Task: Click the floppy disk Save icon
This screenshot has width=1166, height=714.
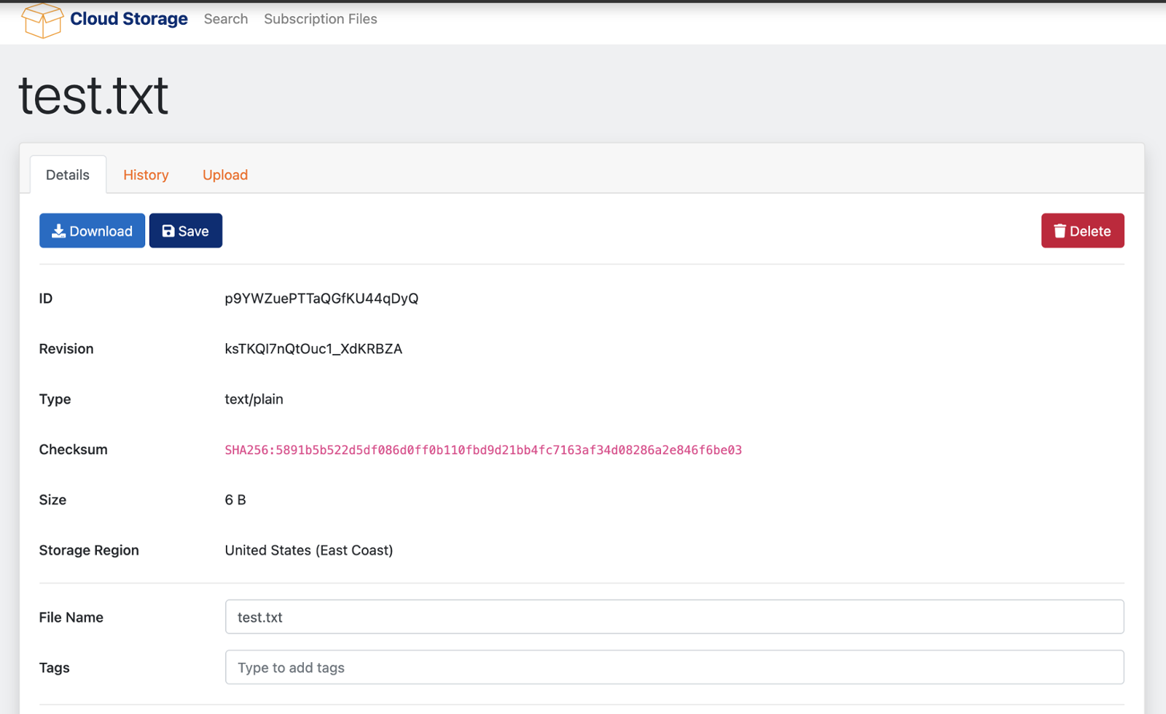Action: [168, 231]
